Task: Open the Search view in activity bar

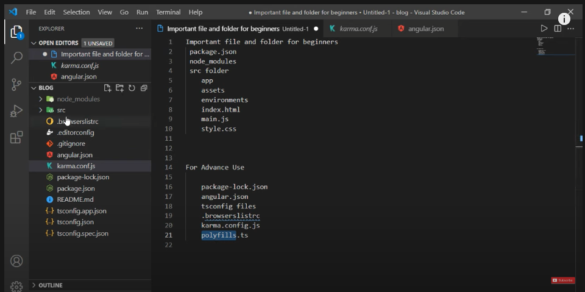Action: pyautogui.click(x=16, y=58)
